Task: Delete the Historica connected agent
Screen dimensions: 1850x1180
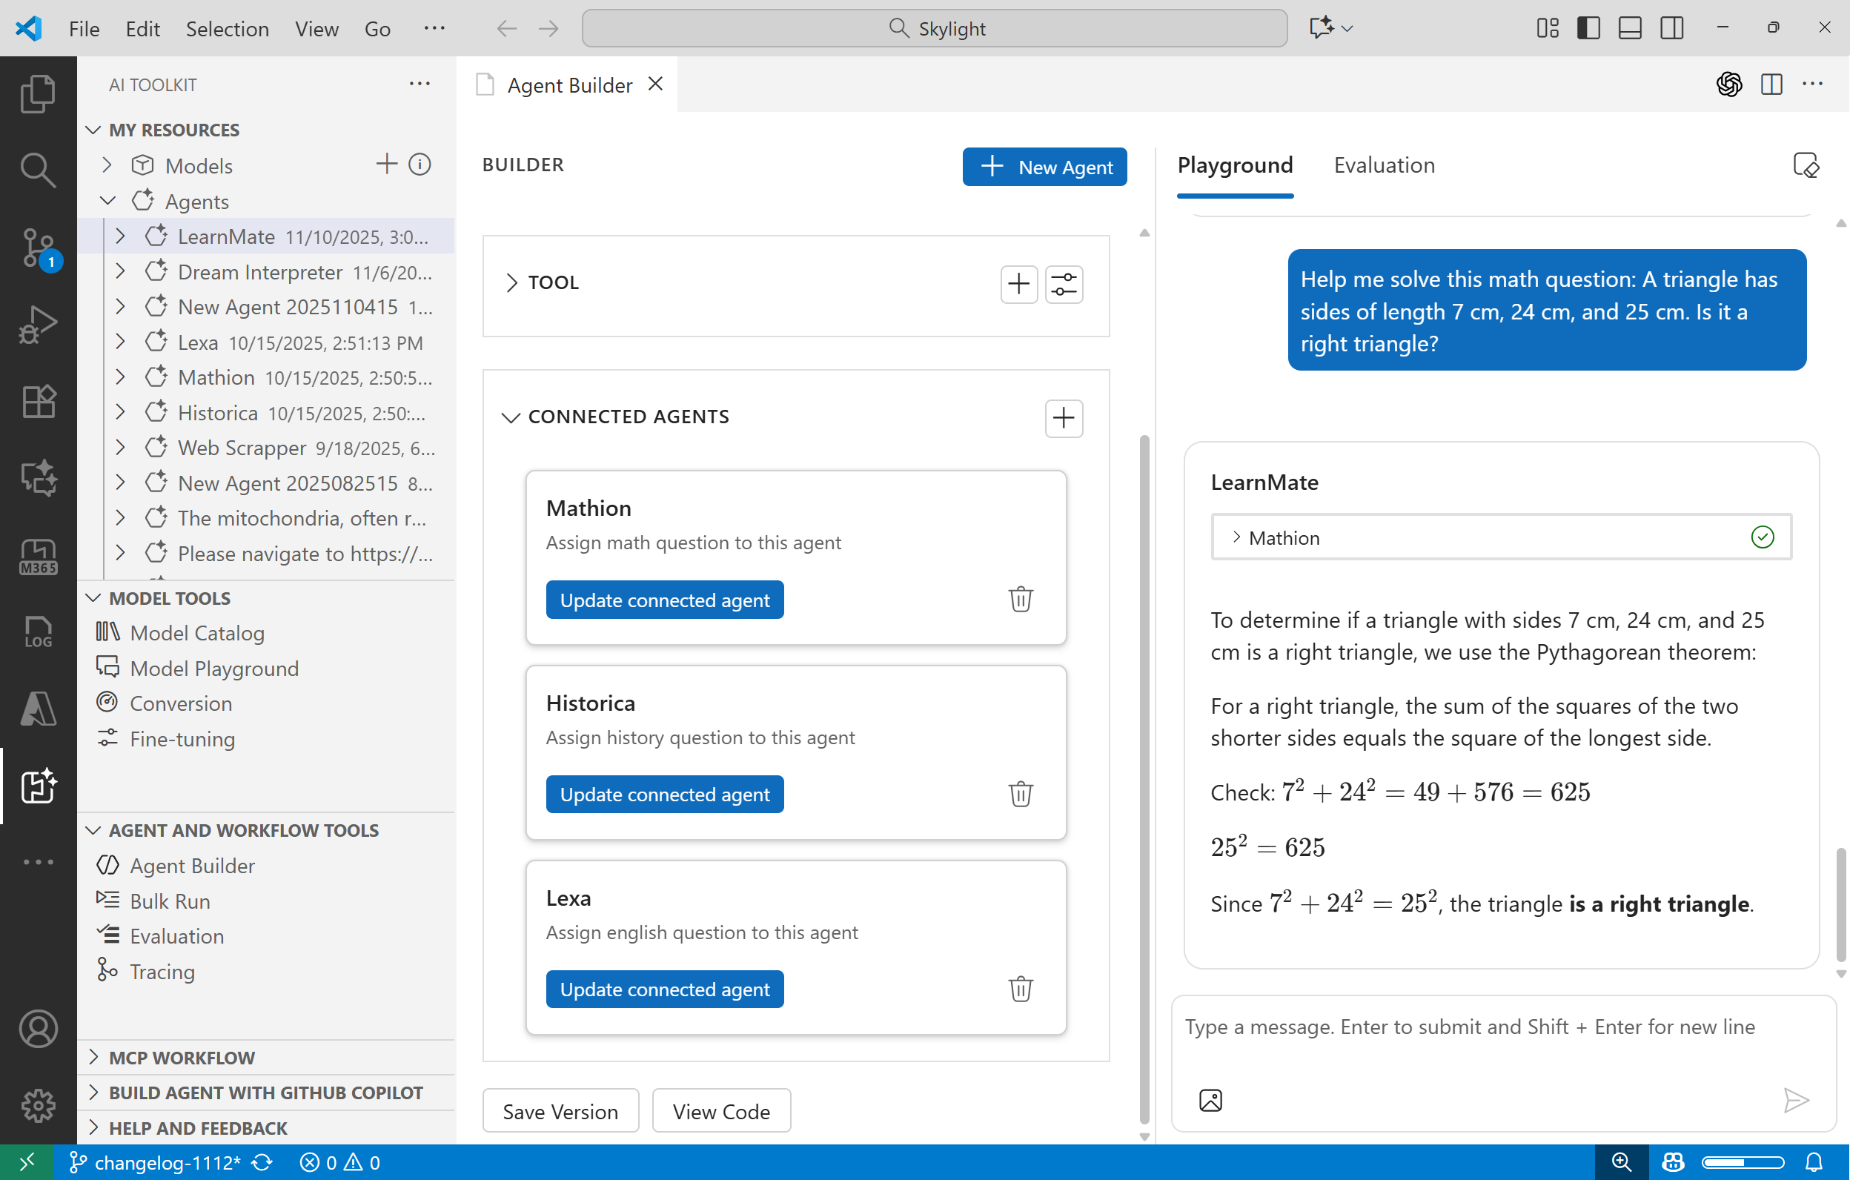Action: (x=1021, y=794)
